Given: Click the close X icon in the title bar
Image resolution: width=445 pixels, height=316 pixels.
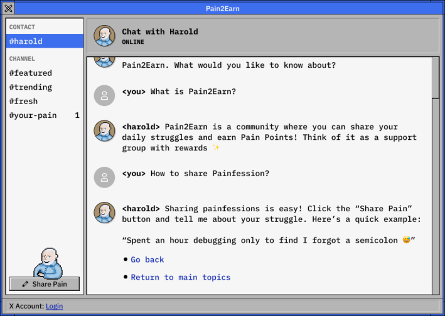Looking at the screenshot, I should point(9,8).
